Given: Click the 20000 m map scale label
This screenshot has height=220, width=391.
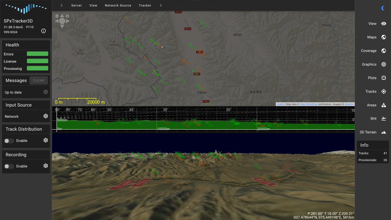Looking at the screenshot, I should (96, 102).
